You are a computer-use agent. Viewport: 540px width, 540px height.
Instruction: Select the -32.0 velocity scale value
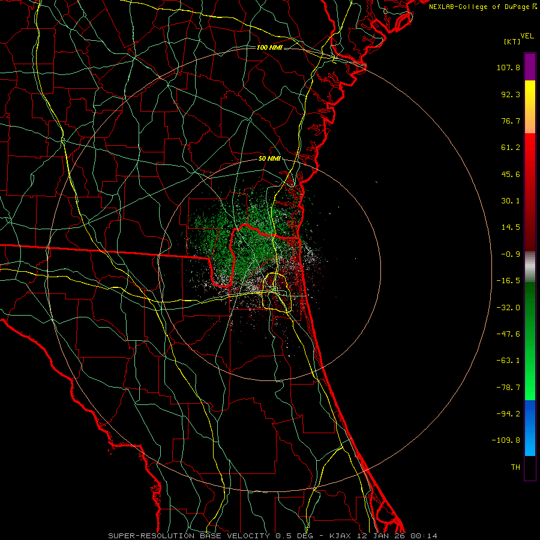tap(508, 308)
